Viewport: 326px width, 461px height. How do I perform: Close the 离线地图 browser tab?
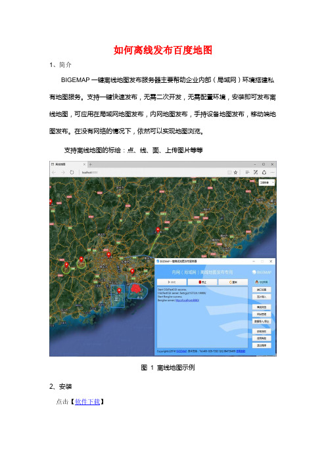tap(84, 164)
